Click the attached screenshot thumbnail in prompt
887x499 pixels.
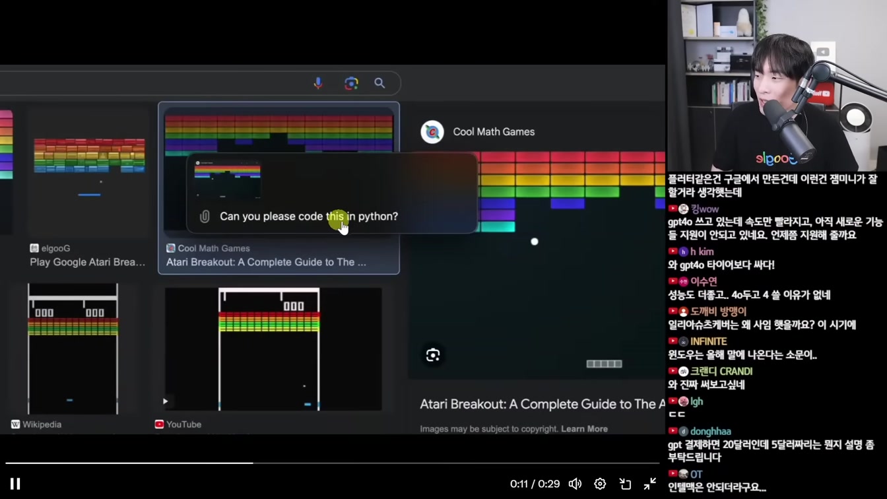pos(227,179)
